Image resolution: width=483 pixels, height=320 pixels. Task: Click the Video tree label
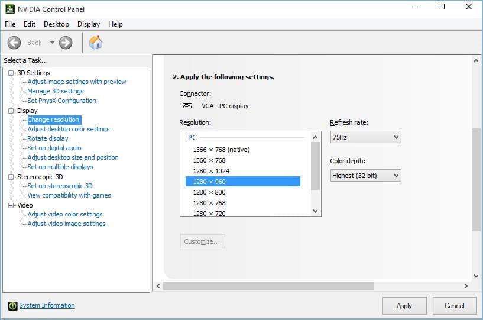tap(25, 205)
